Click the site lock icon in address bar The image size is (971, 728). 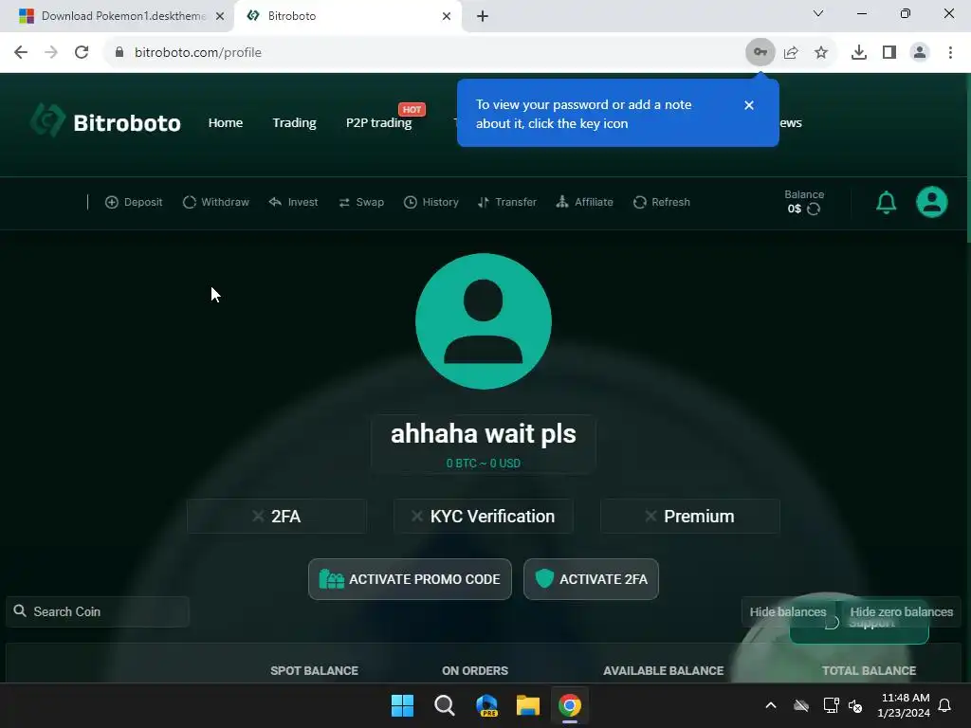click(x=119, y=53)
